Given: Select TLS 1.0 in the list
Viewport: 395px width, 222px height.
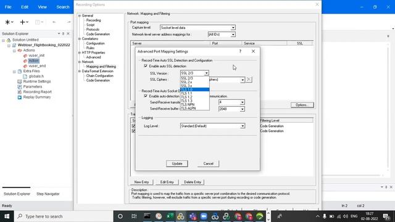Looking at the screenshot, I should coord(195,89).
